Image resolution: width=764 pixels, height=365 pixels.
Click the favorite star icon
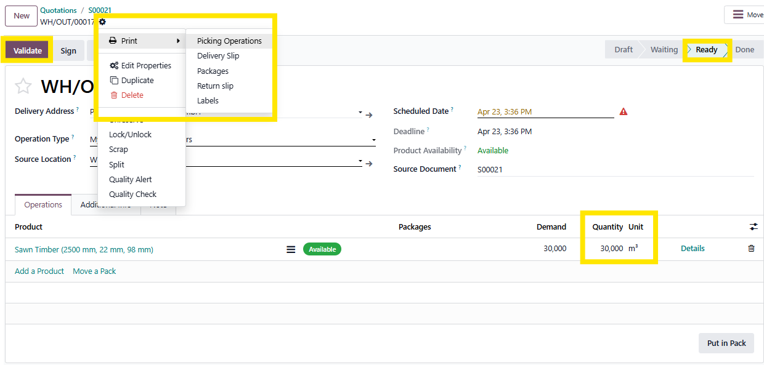23,86
